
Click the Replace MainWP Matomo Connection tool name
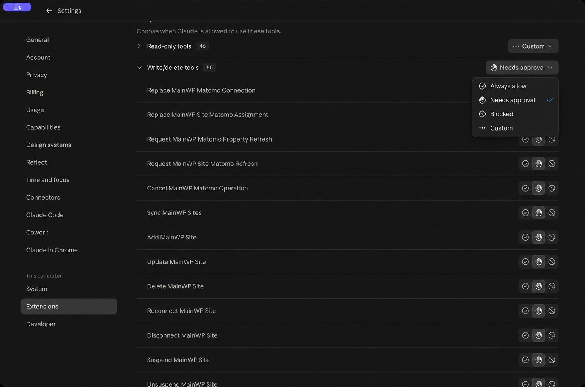[201, 90]
